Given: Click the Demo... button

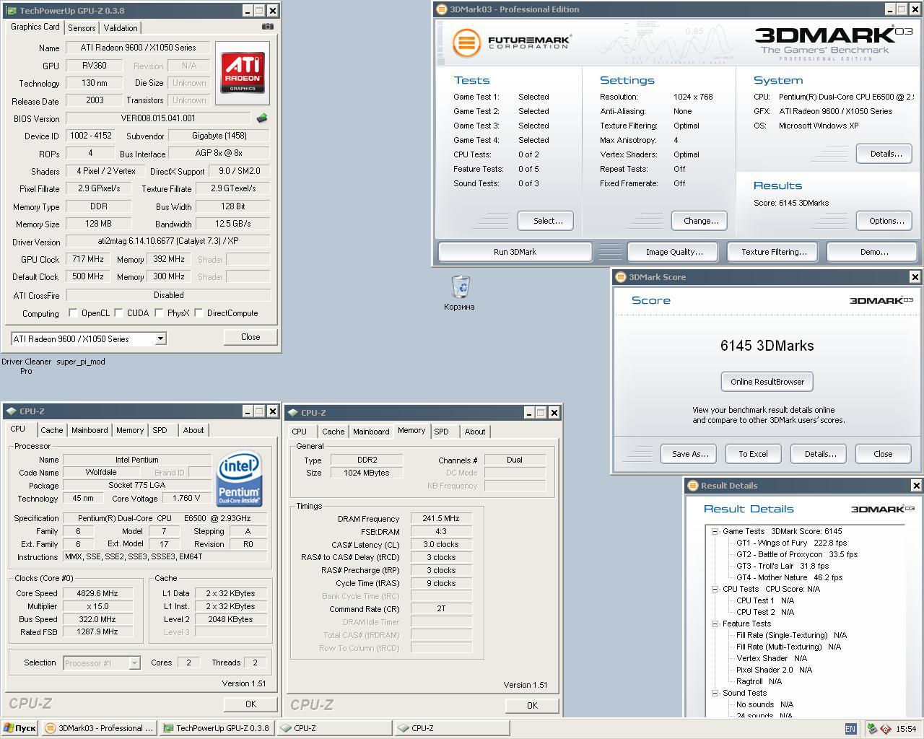Looking at the screenshot, I should 873,252.
